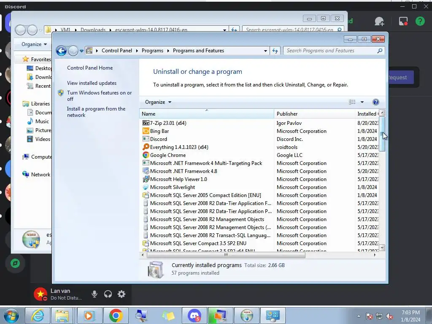Expand the arrow after Control Panel breadcrumb

click(x=137, y=51)
